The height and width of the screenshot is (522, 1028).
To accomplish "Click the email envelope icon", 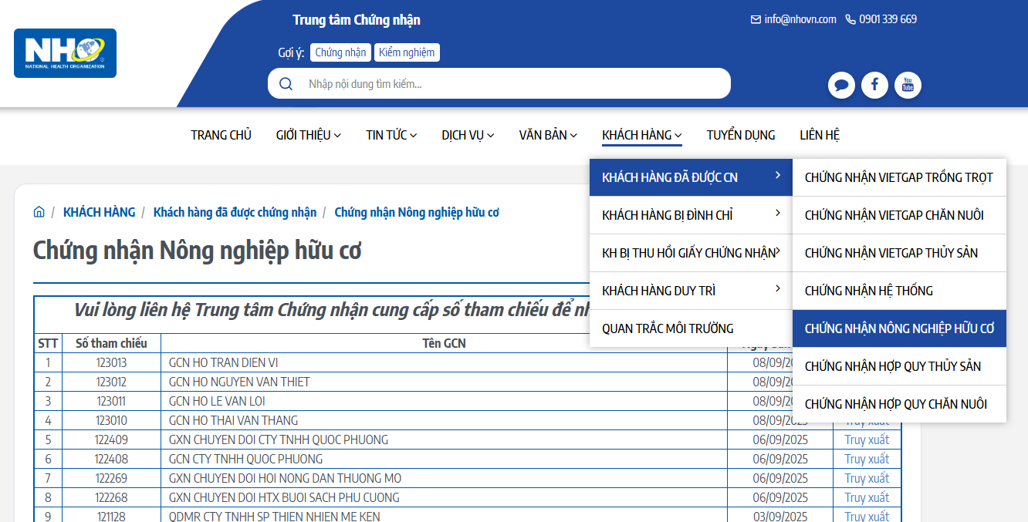I will [756, 19].
